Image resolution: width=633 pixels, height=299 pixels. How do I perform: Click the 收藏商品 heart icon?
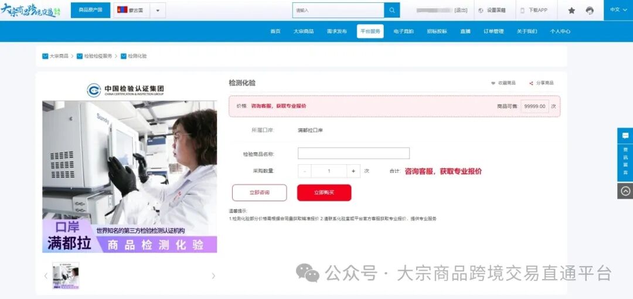tap(493, 83)
